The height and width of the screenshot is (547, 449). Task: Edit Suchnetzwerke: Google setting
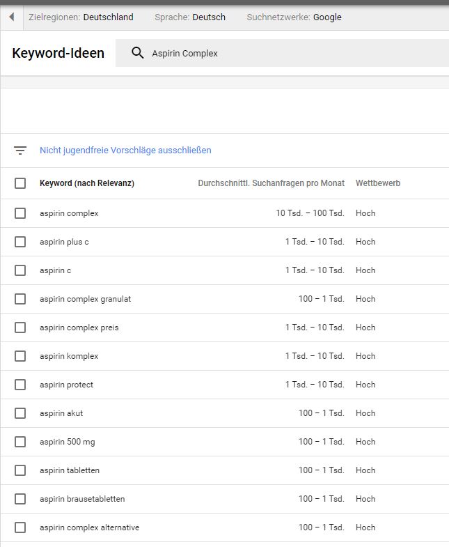[294, 17]
